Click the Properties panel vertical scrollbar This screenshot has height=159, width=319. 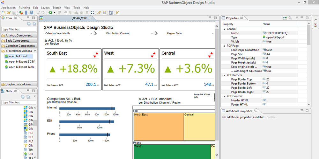click(x=308, y=35)
